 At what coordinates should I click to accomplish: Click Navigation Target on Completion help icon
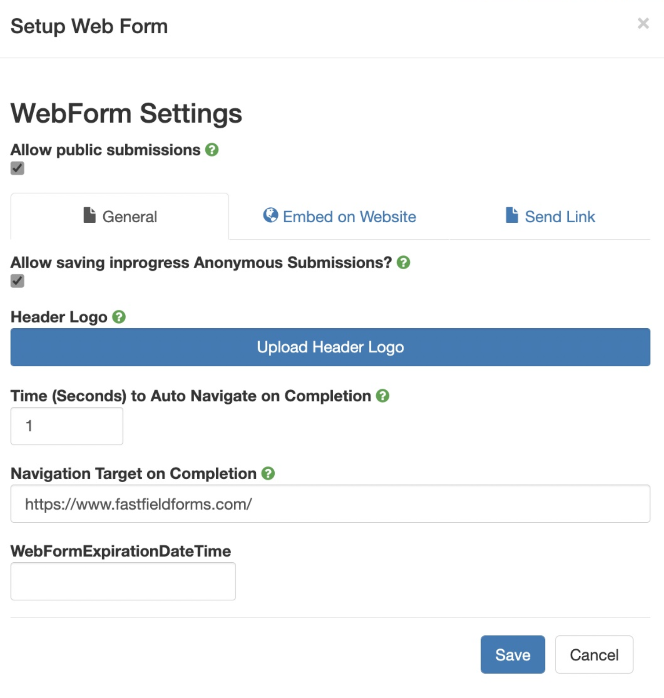pos(268,474)
